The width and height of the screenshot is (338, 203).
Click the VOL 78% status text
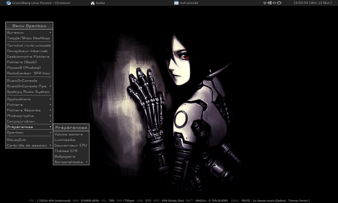click(108, 201)
